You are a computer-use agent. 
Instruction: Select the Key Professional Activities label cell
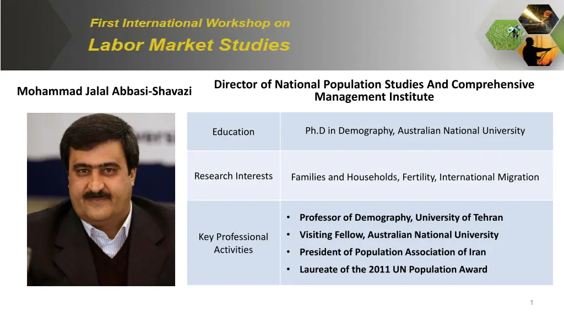[x=234, y=243]
